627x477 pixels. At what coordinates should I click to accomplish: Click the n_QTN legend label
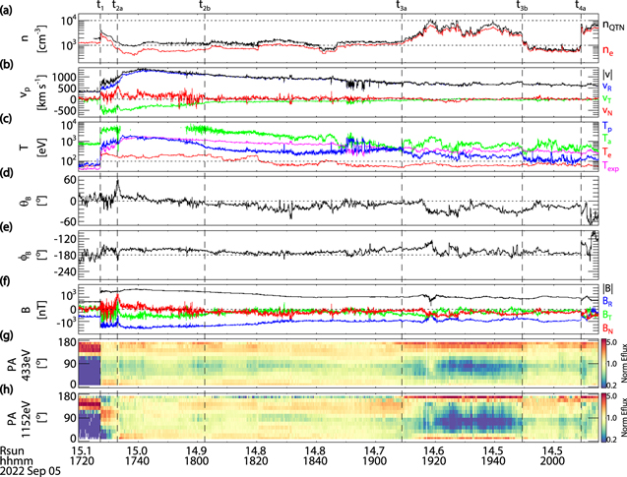[612, 23]
